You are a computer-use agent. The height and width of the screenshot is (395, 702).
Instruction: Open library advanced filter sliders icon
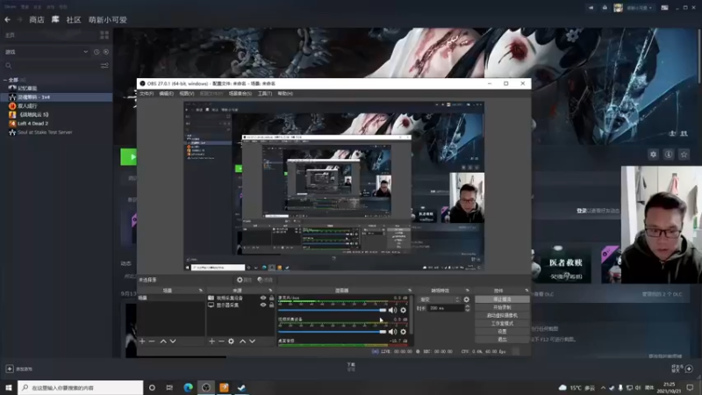[104, 65]
